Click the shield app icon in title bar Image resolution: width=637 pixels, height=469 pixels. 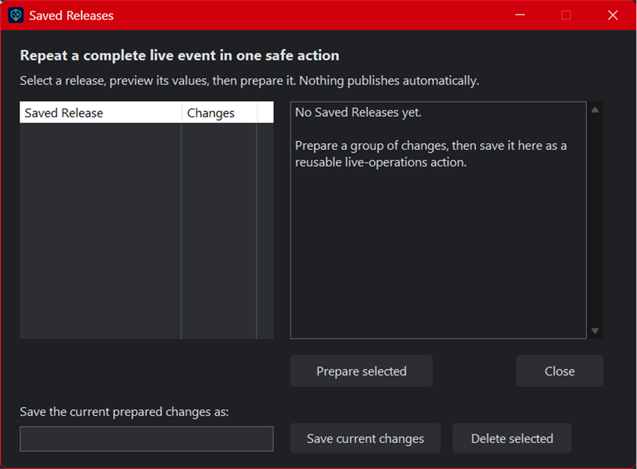16,15
